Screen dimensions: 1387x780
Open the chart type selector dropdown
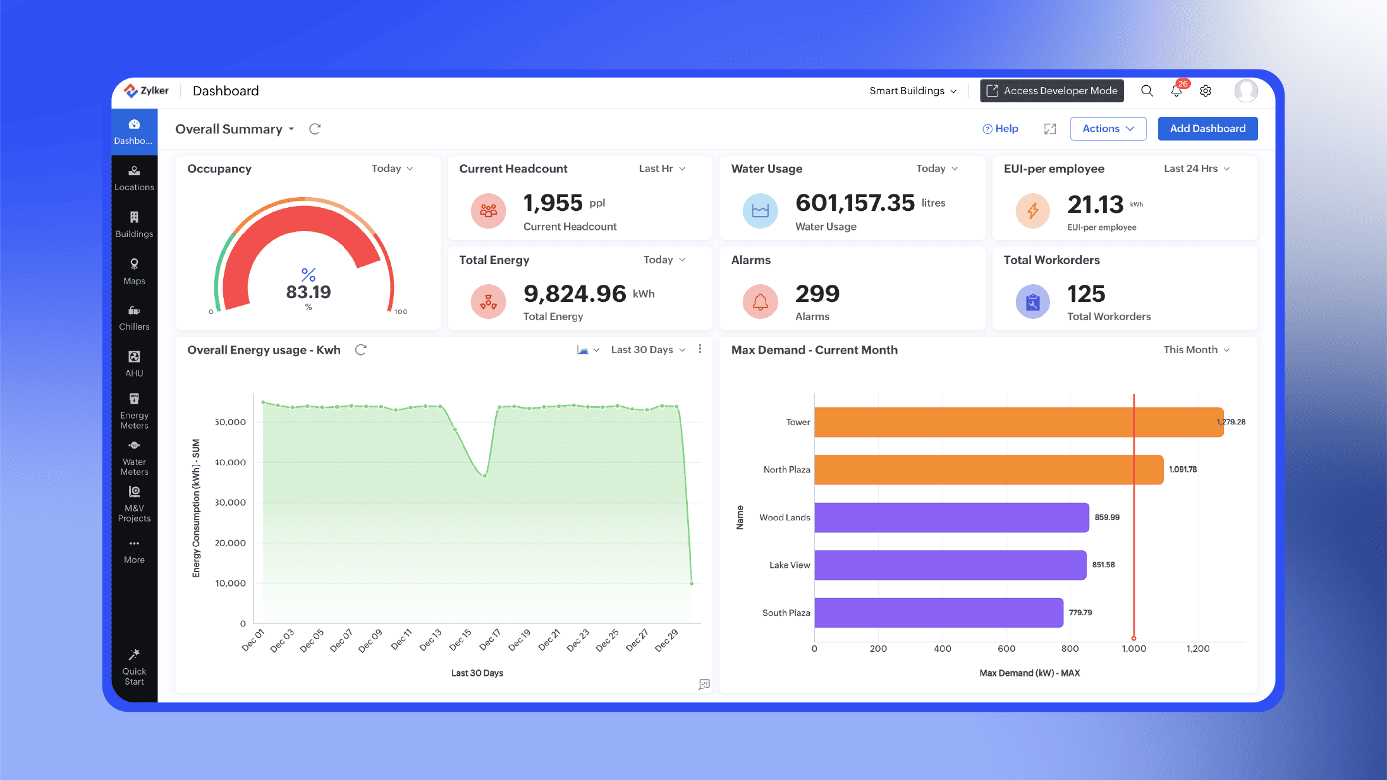click(x=588, y=350)
